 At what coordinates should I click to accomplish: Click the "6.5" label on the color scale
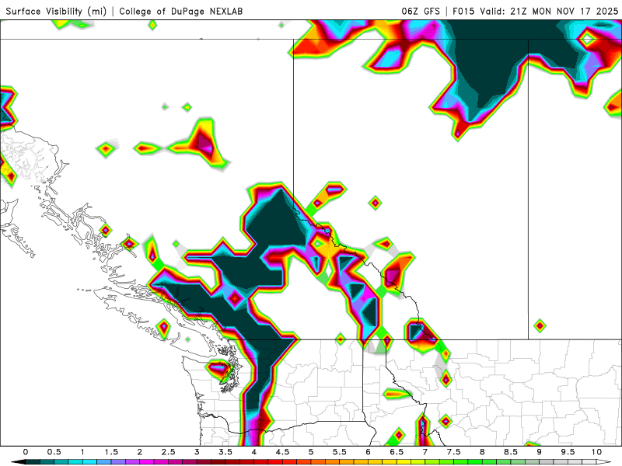click(397, 452)
